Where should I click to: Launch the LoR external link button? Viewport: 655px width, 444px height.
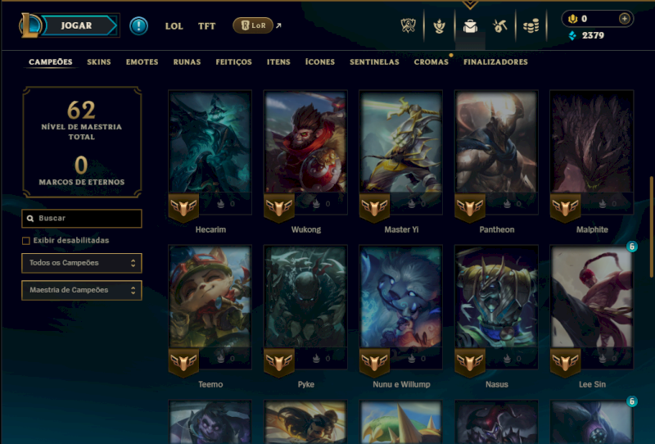point(253,25)
